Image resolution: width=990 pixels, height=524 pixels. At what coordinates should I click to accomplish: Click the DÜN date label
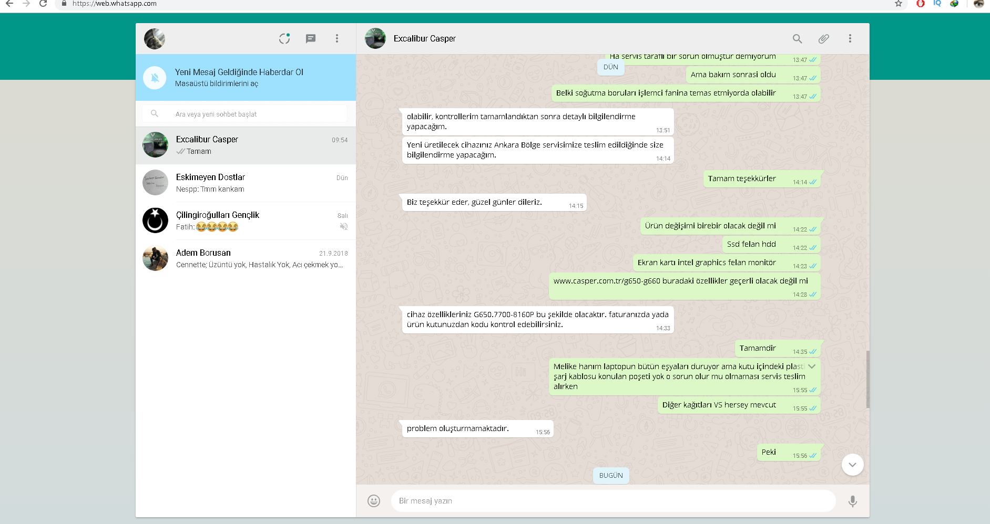point(611,67)
